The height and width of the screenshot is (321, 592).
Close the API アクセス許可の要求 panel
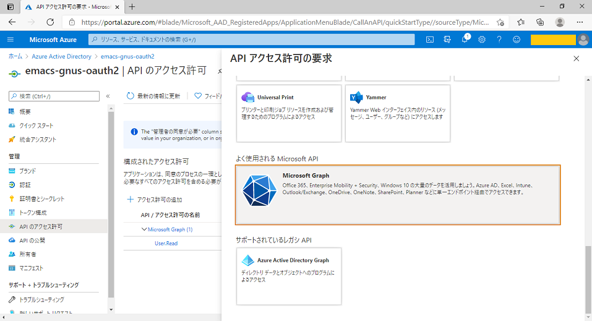point(576,59)
